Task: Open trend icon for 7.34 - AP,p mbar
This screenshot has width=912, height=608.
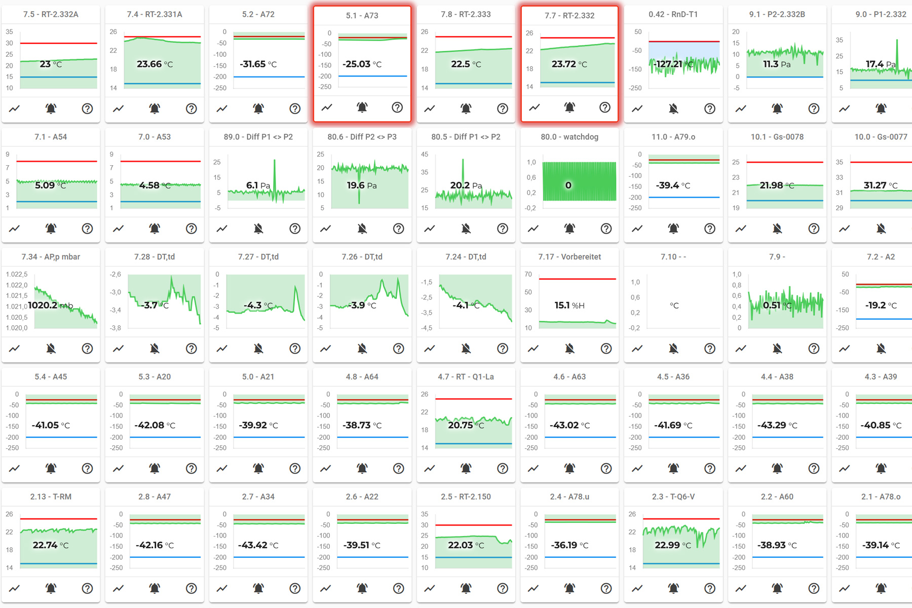Action: point(15,349)
